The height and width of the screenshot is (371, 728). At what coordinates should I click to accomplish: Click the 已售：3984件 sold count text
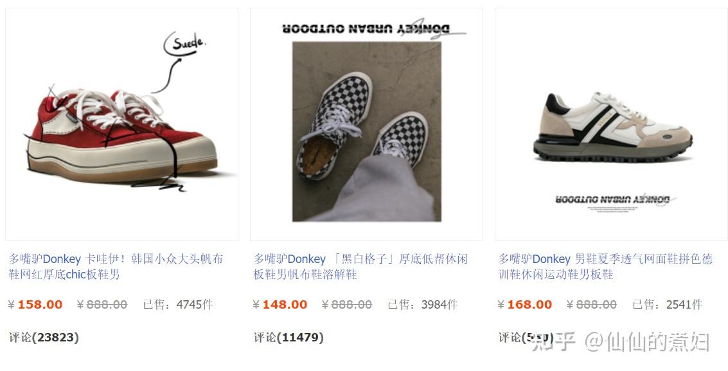(x=423, y=305)
